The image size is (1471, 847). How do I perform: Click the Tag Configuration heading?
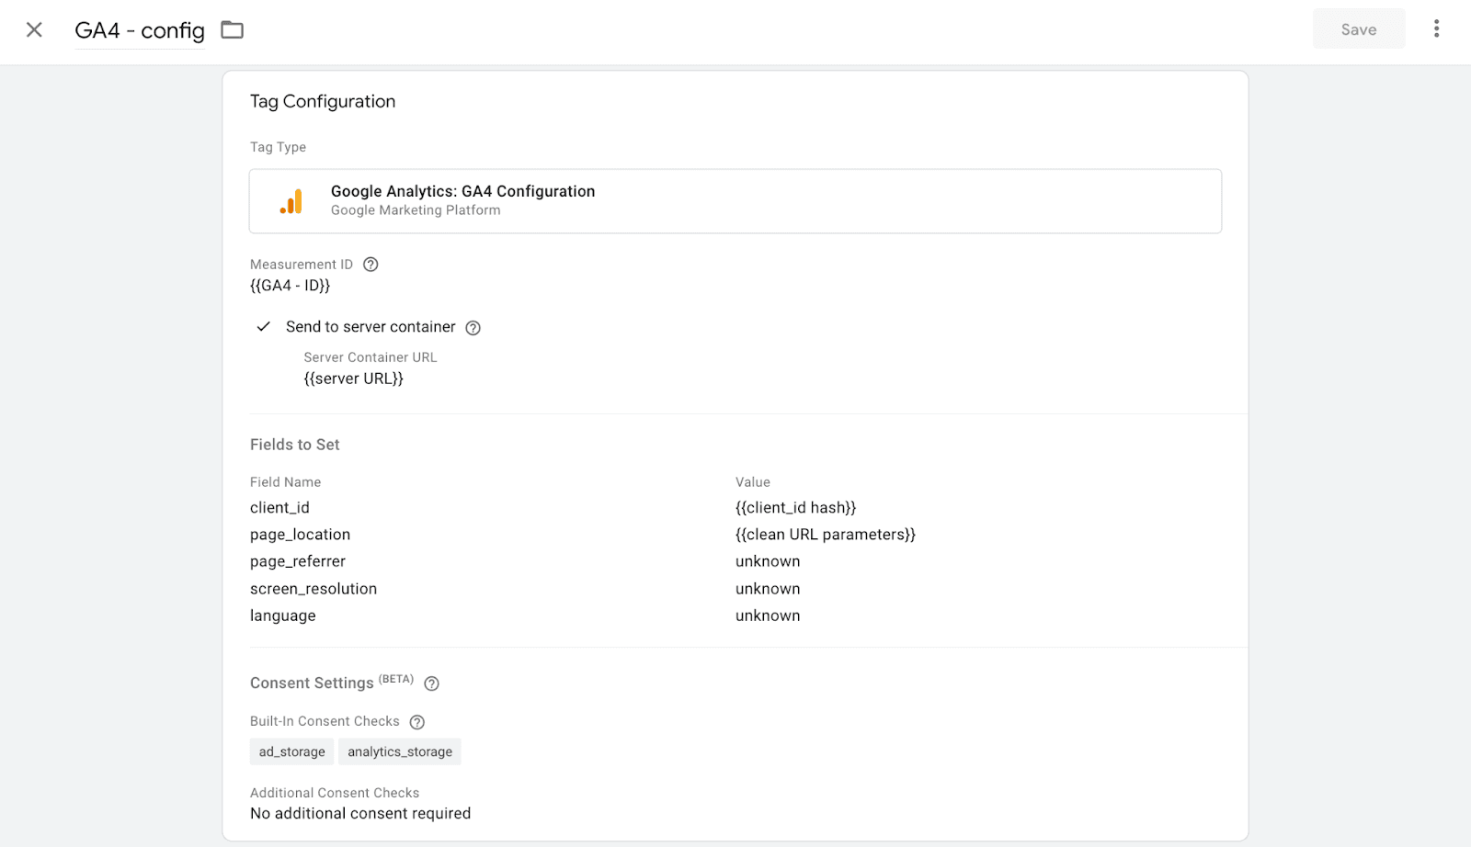coord(323,101)
